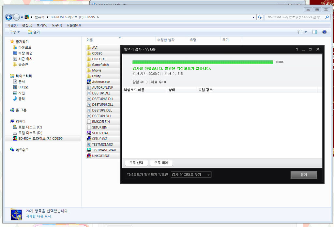Select the Autorun.exe file icon

(89, 82)
